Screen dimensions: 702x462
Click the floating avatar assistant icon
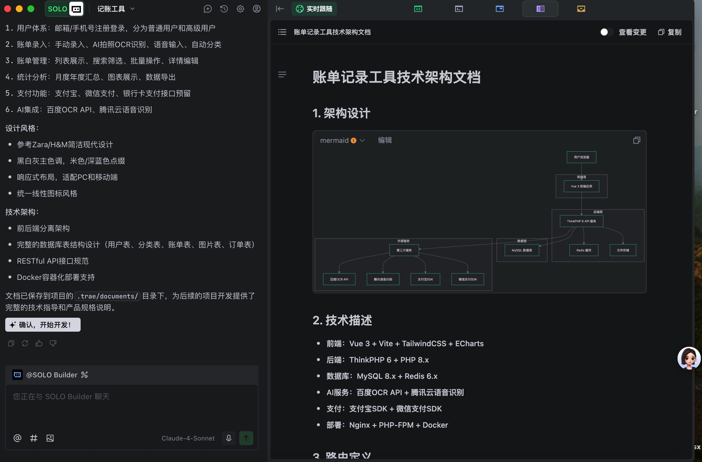click(x=689, y=358)
